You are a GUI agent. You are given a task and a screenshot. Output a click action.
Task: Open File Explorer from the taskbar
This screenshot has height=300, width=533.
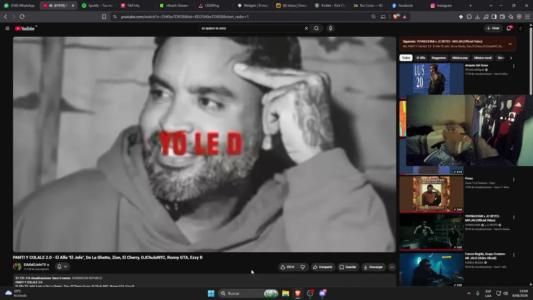(286, 293)
